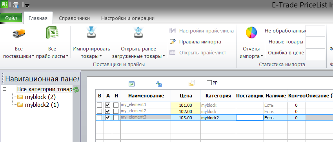Click the yellow folder copy icon
Image resolution: width=333 pixels, height=142 pixels.
(x=191, y=83)
